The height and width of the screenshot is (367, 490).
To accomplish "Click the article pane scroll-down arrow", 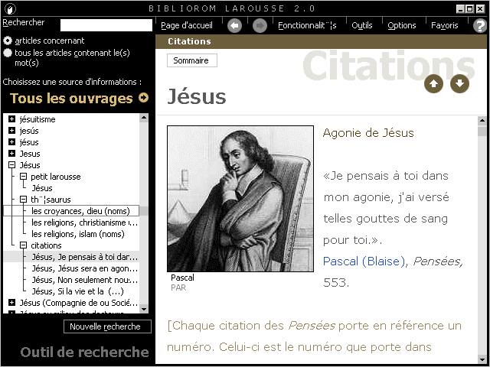I will (482, 359).
